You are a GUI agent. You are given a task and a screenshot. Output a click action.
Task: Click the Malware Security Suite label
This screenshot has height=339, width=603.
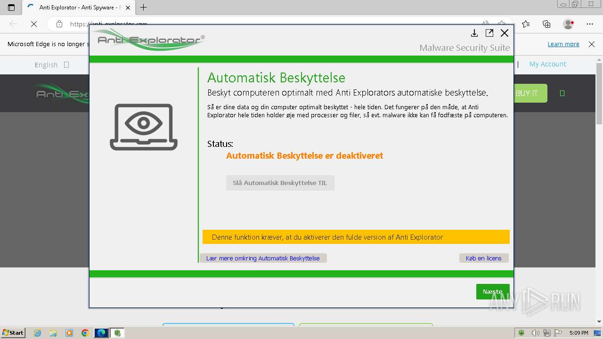click(x=464, y=48)
